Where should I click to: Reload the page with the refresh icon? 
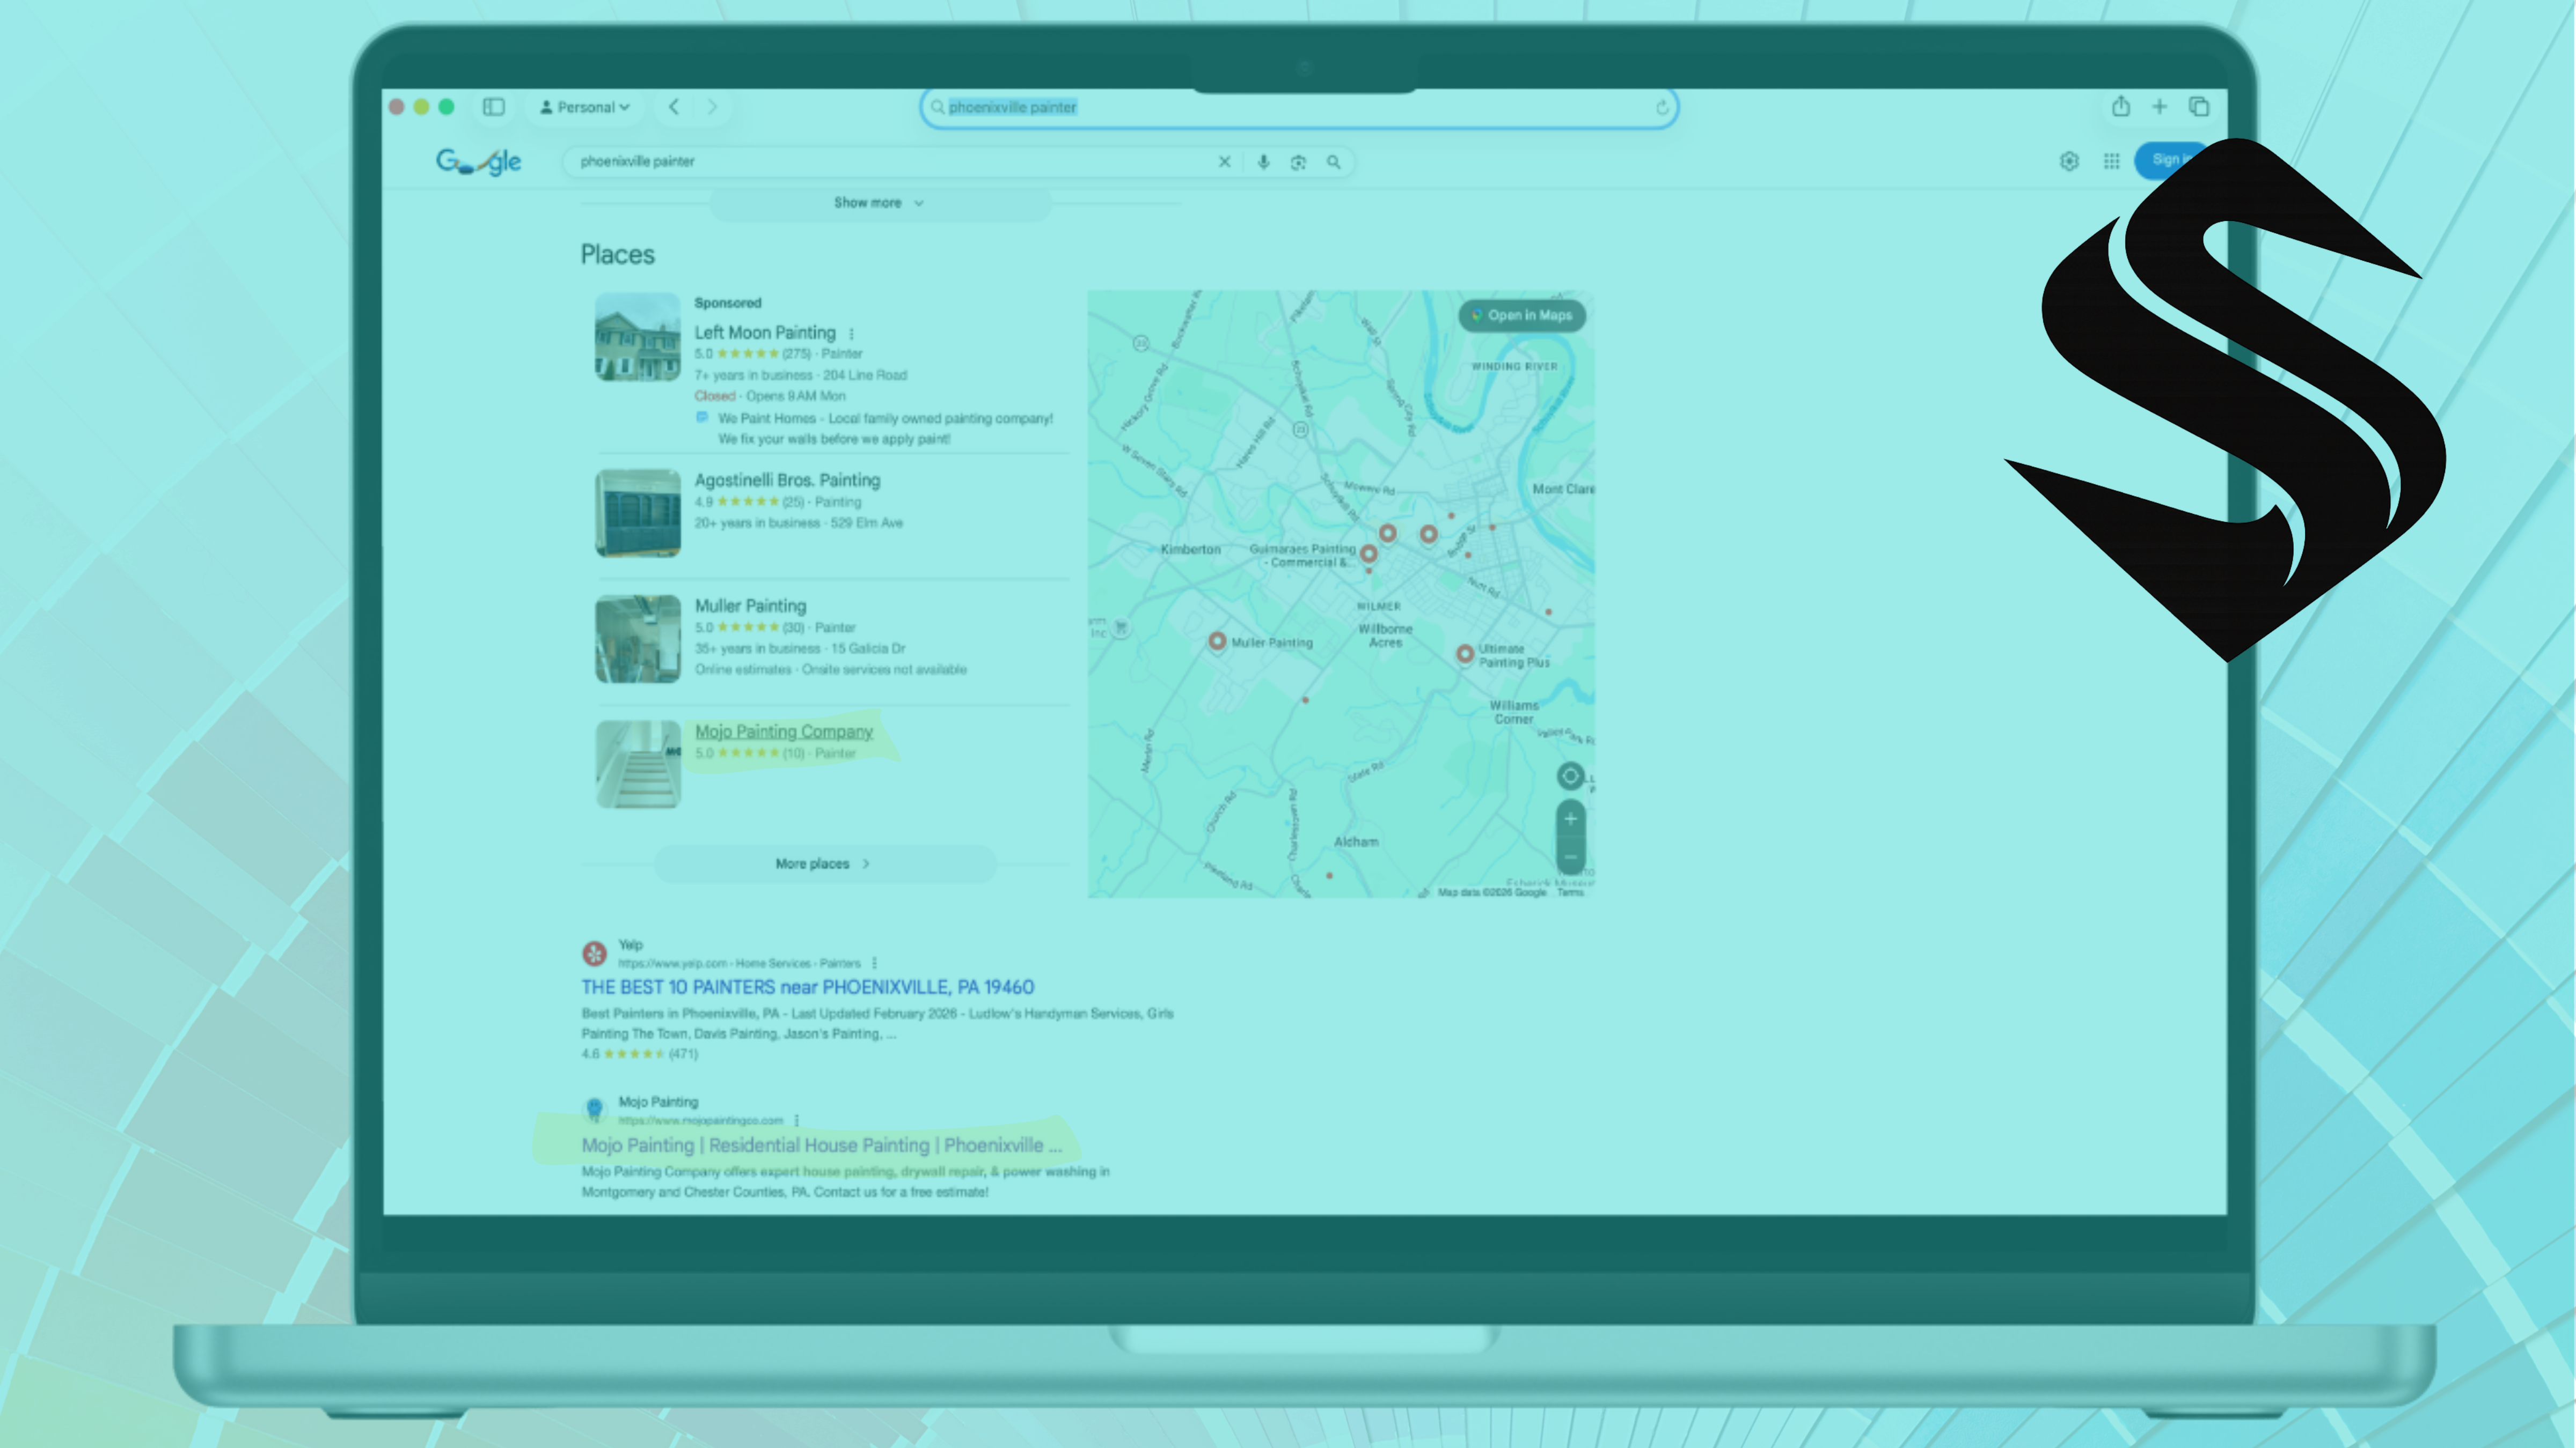tap(1662, 108)
